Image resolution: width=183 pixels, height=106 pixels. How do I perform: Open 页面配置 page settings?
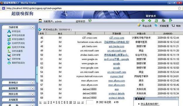pos(164,26)
